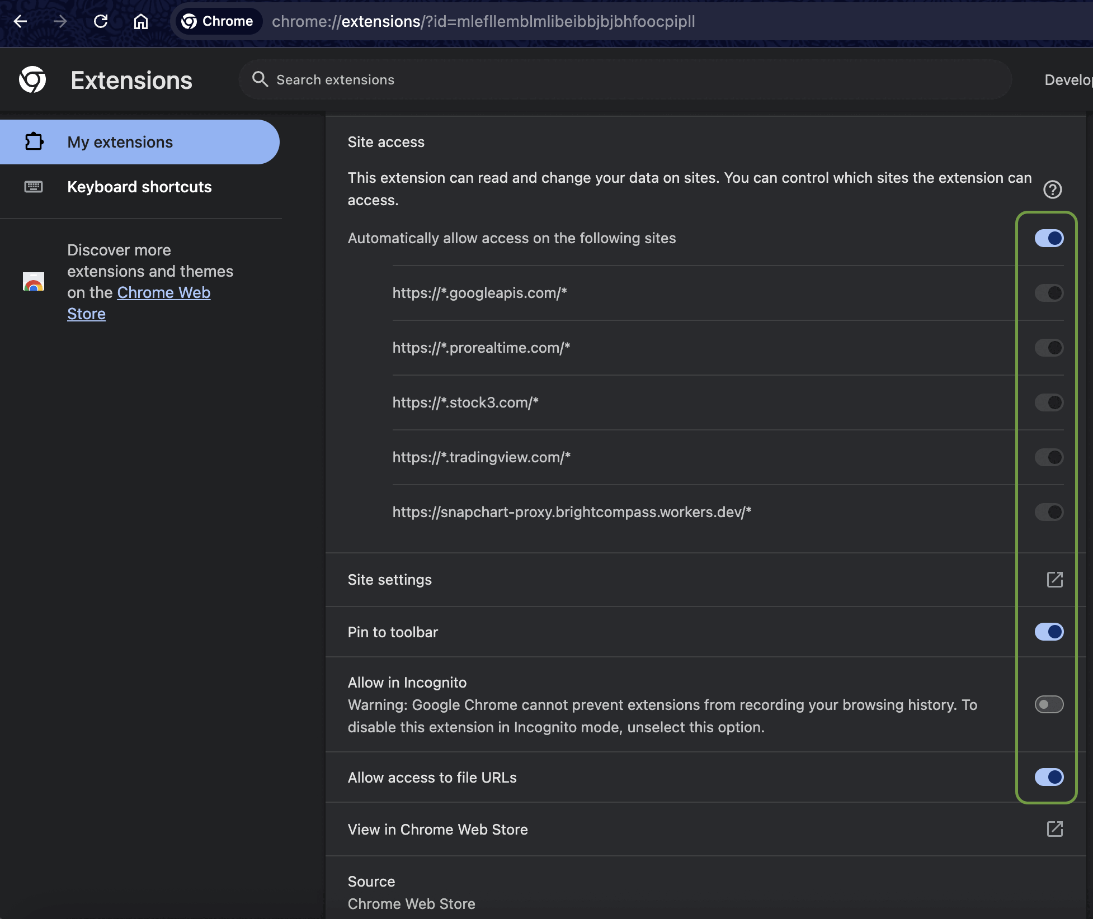This screenshot has height=919, width=1093.
Task: Click the back navigation arrow
Action: tap(20, 22)
